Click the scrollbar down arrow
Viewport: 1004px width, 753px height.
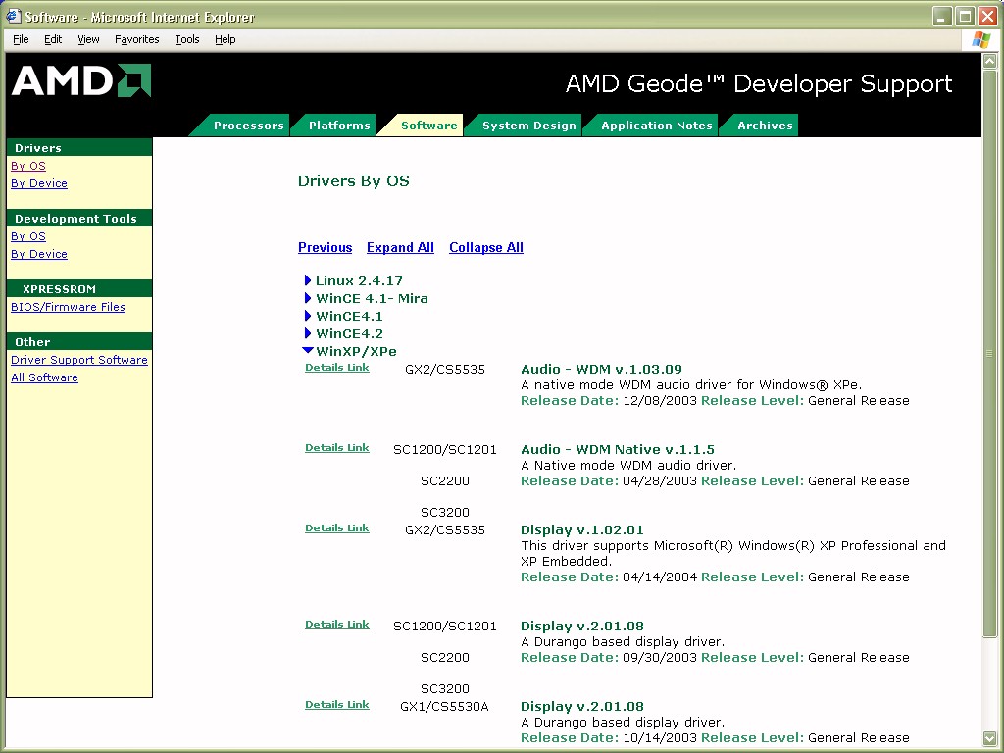coord(989,737)
